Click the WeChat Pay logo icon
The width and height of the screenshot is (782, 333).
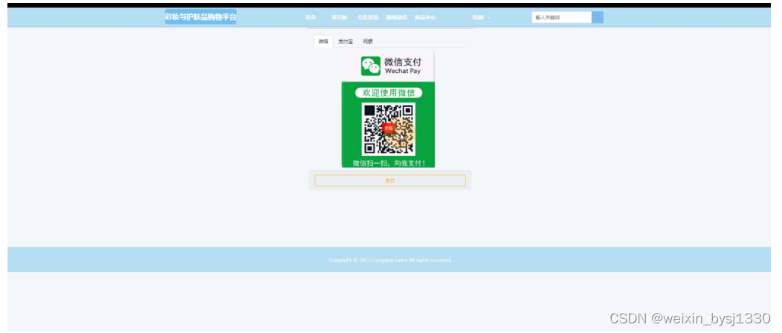tap(370, 66)
